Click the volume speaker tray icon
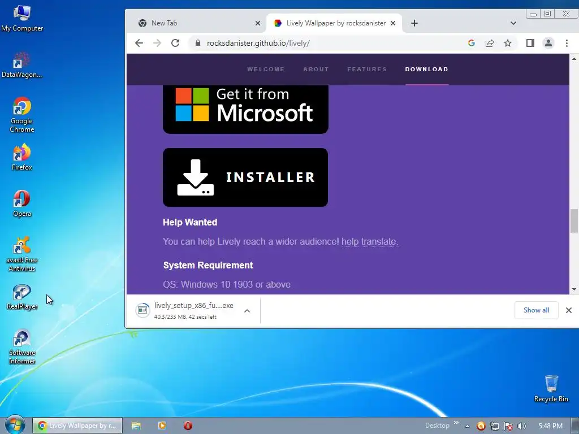 tap(522, 426)
